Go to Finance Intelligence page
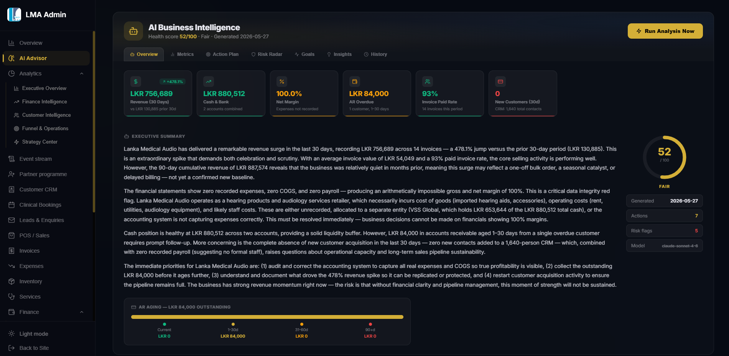729x356 pixels. point(44,102)
